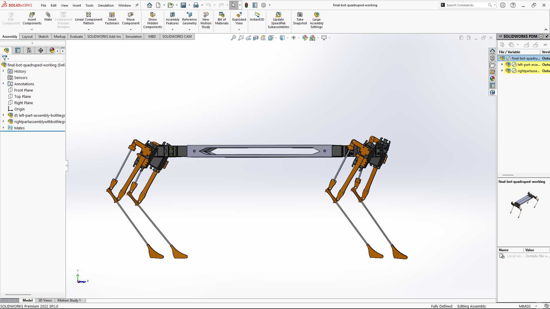
Task: Open the PropertyManager tab in feature panel
Action: (x=18, y=51)
